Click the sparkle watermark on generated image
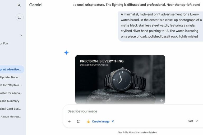 [161, 100]
